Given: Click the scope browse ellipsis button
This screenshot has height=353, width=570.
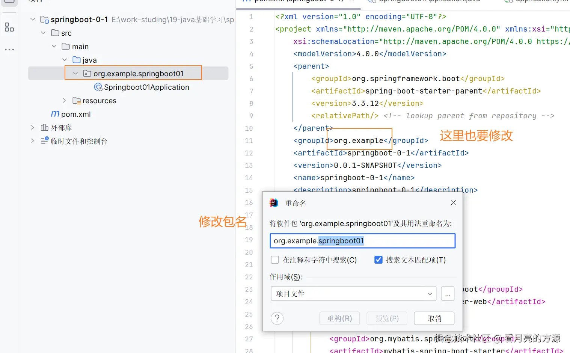Looking at the screenshot, I should point(448,294).
